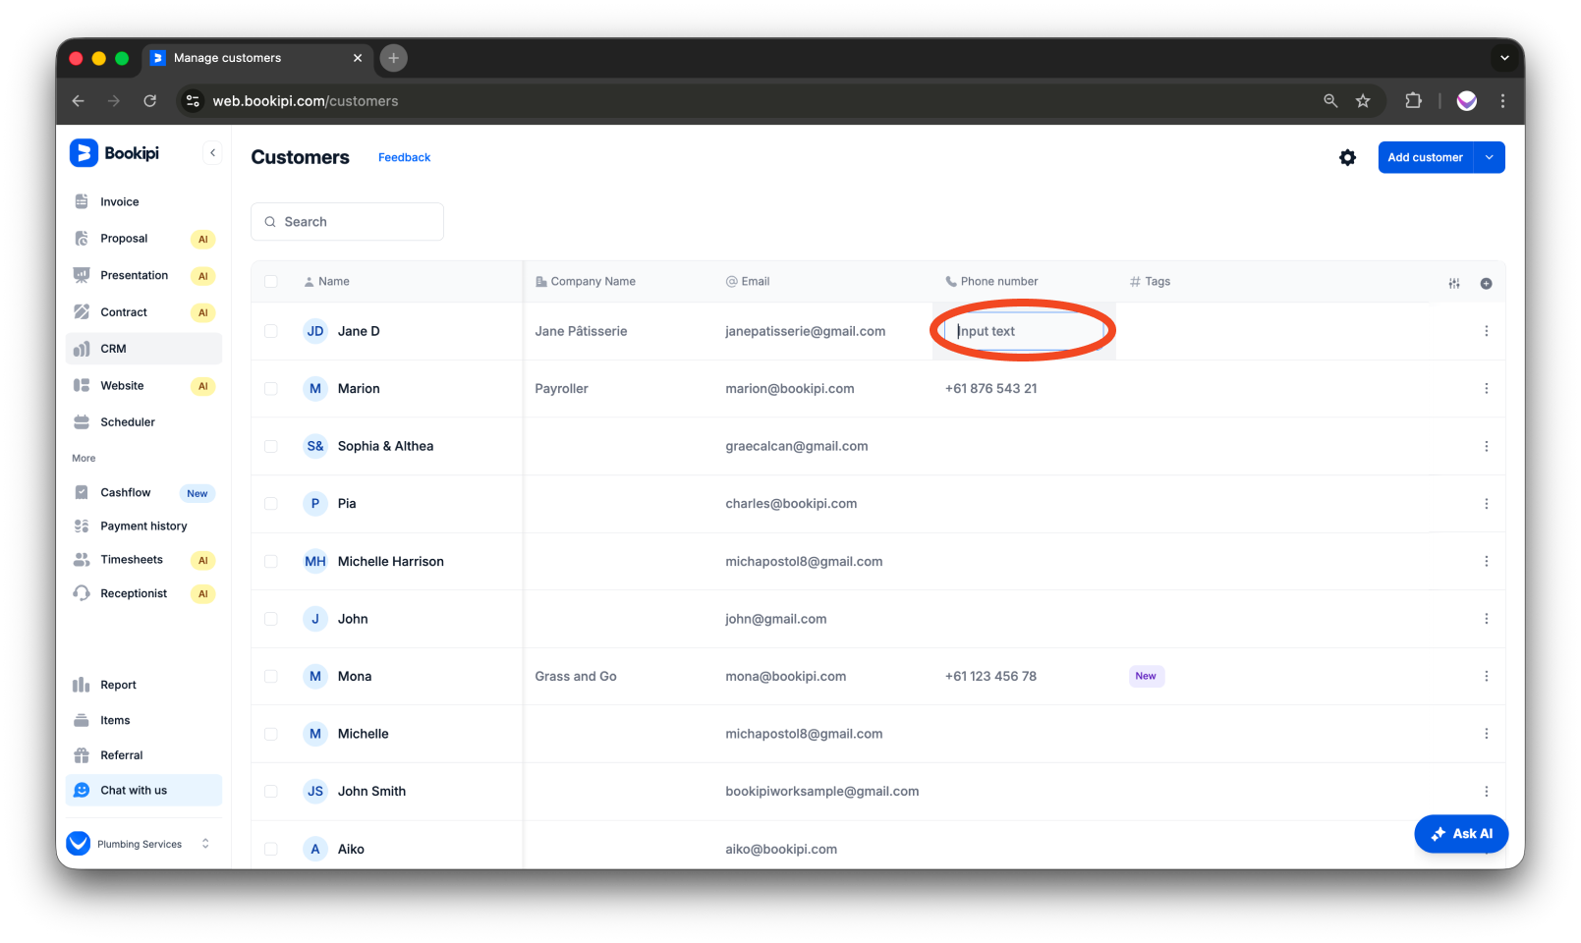
Task: Click the Add customer button
Action: tap(1424, 157)
